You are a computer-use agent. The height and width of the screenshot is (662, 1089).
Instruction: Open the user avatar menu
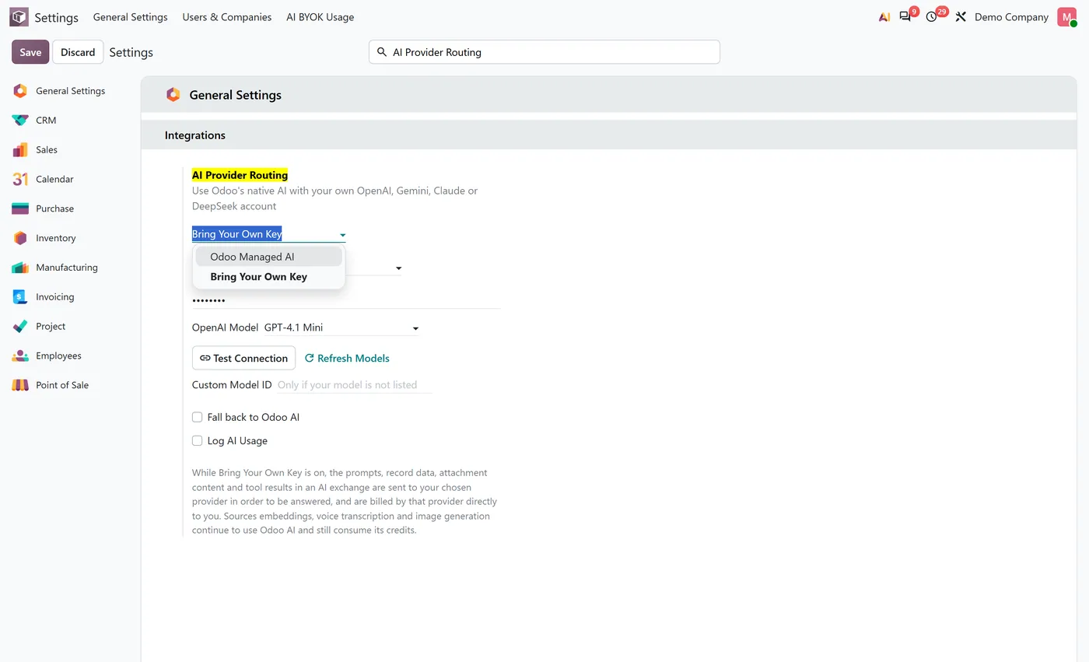[x=1066, y=17]
